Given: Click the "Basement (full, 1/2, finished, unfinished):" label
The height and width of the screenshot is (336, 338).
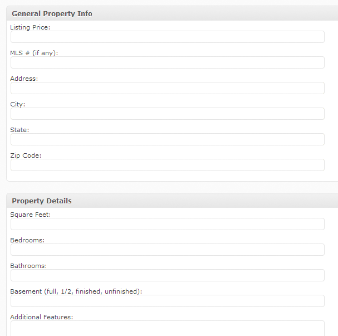Looking at the screenshot, I should [76, 291].
